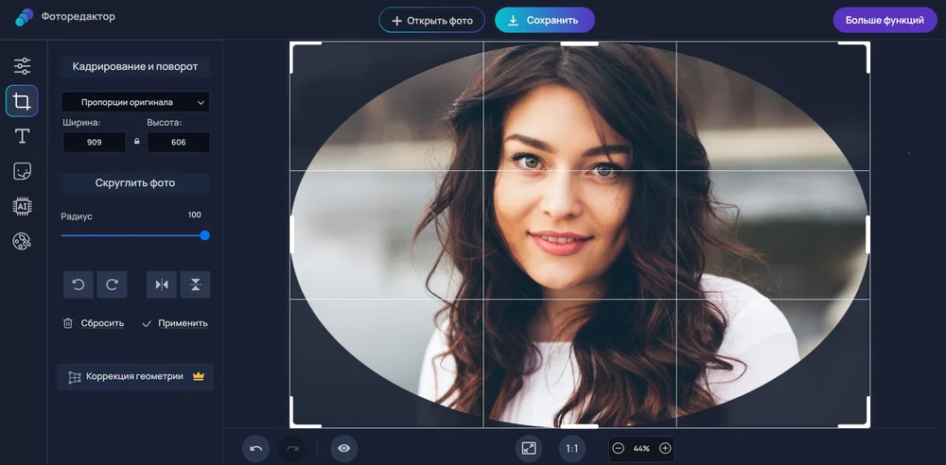
Task: Click the radius value 100
Action: click(194, 215)
